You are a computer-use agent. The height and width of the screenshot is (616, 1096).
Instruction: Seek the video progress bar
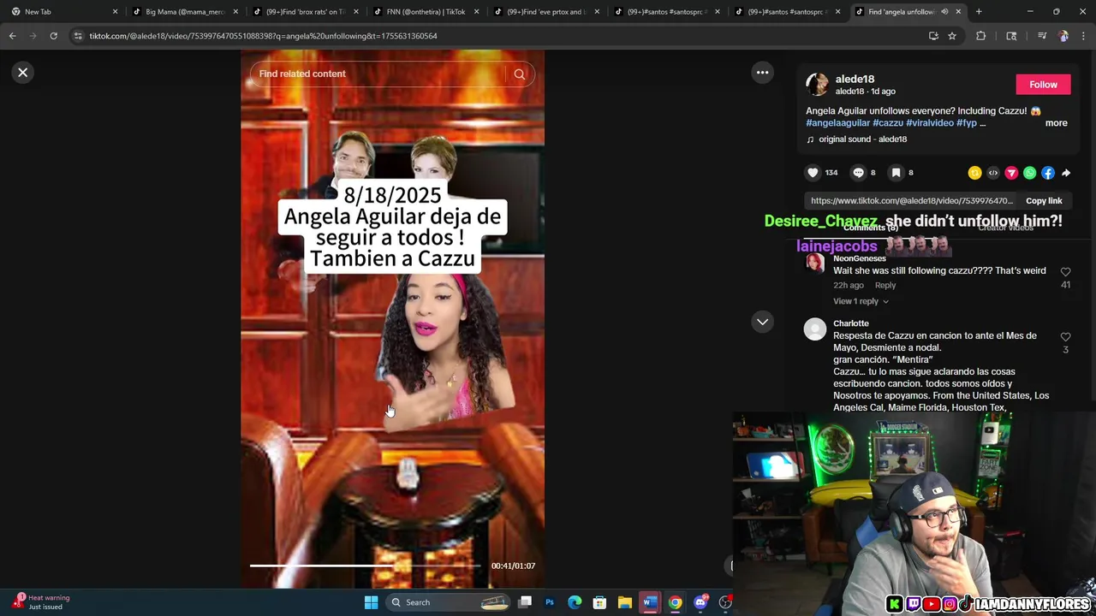[x=366, y=566]
